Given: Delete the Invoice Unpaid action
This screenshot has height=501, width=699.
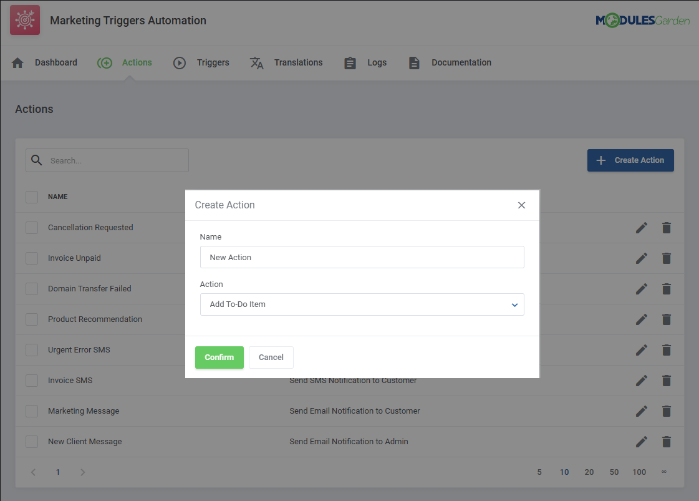Looking at the screenshot, I should [667, 258].
